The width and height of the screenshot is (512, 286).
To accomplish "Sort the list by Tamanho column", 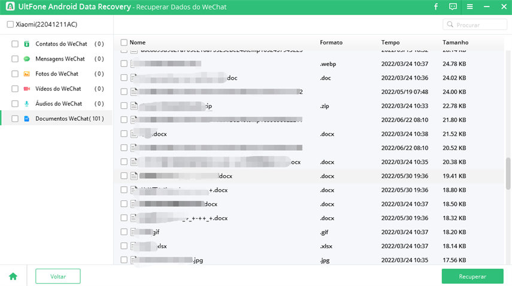I will coord(455,42).
